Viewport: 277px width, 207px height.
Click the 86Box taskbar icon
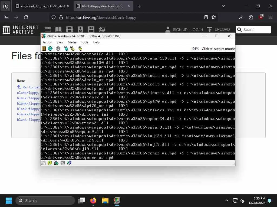pos(117,201)
